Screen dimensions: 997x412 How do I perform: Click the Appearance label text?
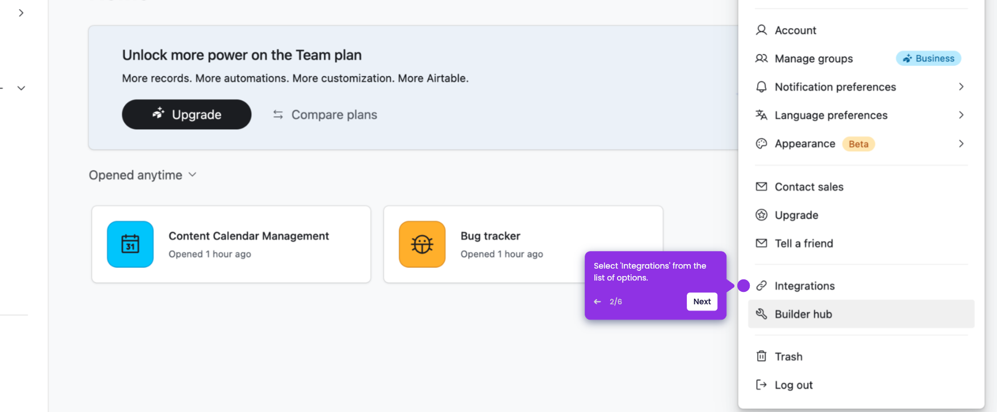805,144
